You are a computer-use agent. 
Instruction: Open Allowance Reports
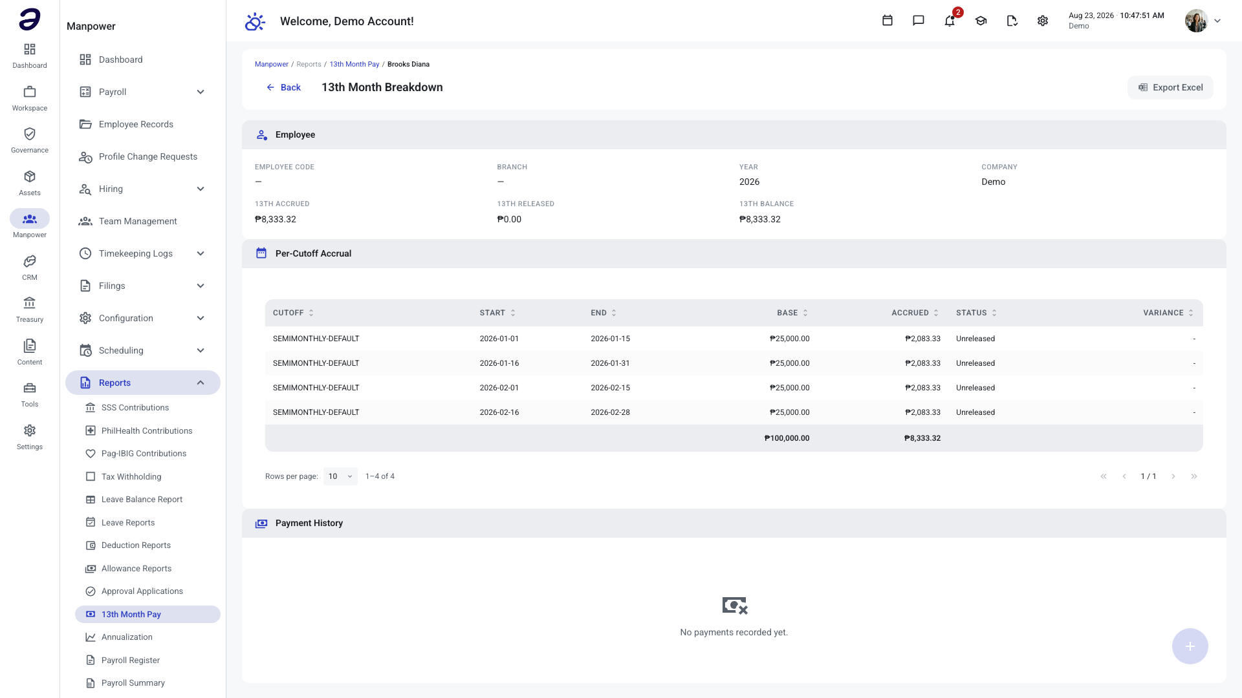click(147, 569)
